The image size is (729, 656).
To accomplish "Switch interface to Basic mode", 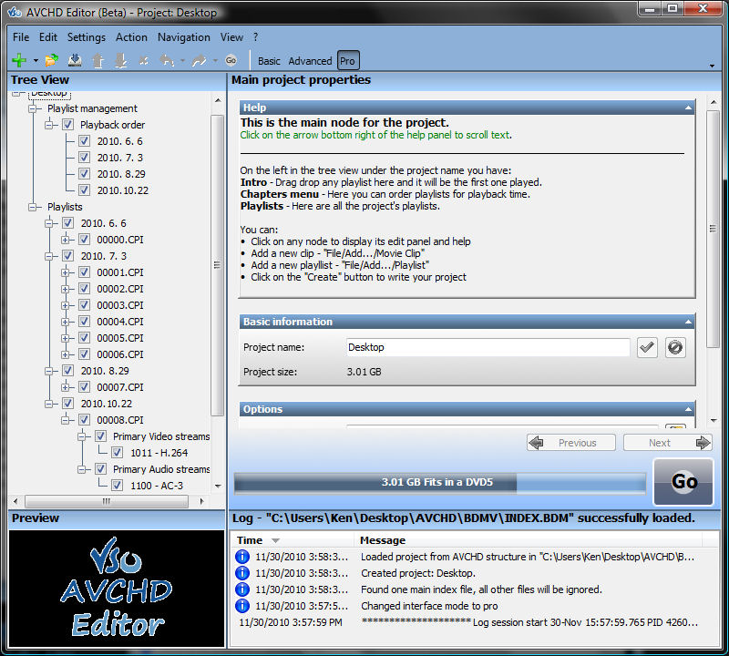I will click(x=269, y=61).
